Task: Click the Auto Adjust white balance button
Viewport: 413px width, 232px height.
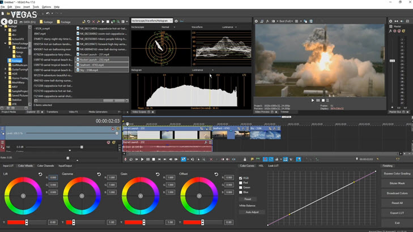Action: [x=252, y=212]
